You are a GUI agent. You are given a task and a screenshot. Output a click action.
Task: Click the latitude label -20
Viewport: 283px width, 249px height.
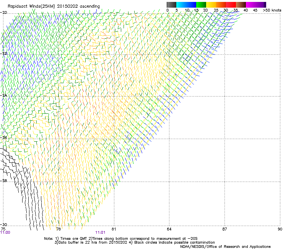coord(4,13)
